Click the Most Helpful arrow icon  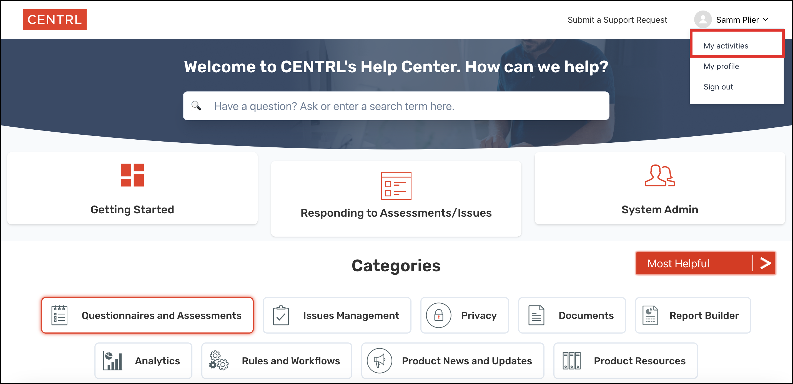coord(766,263)
